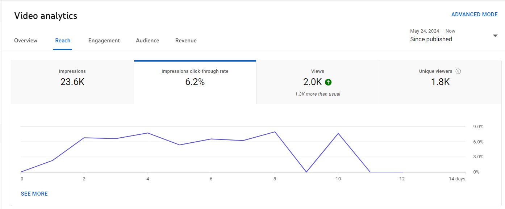
Task: Switch to the Overview tab
Action: (x=26, y=41)
